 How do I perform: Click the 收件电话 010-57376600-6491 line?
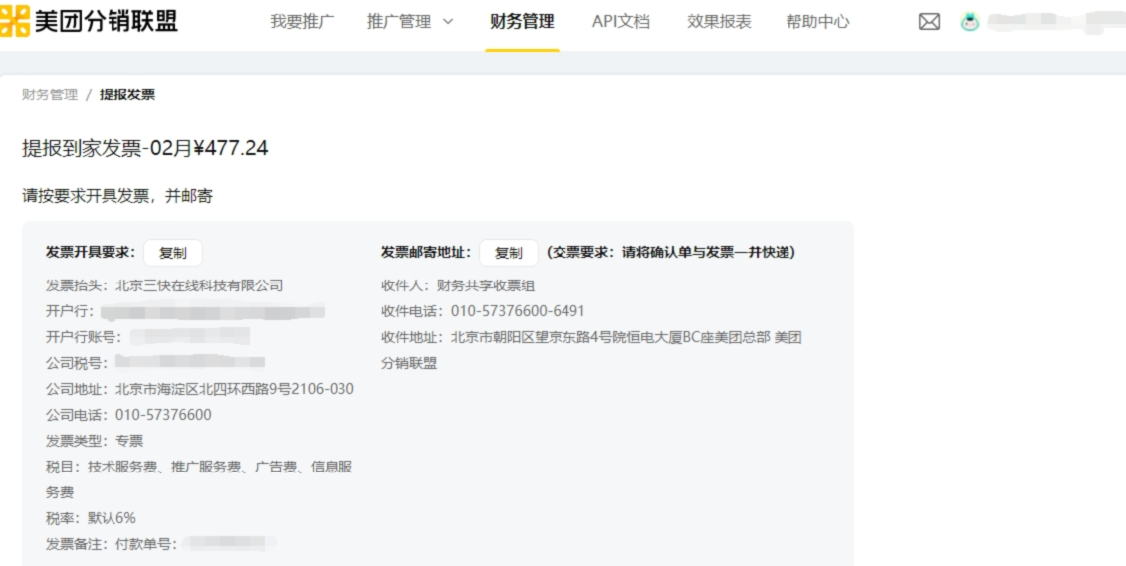(x=483, y=311)
